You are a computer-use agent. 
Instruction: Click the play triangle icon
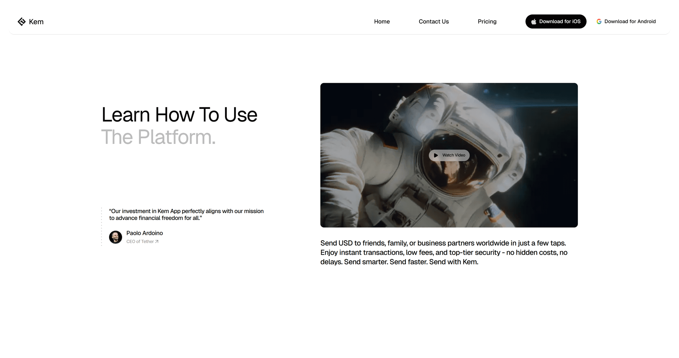click(436, 155)
